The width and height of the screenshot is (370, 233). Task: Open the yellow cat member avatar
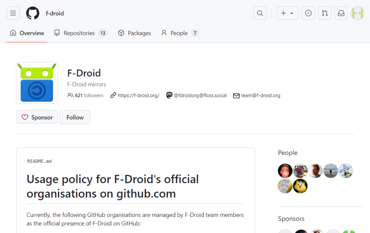tap(300, 186)
